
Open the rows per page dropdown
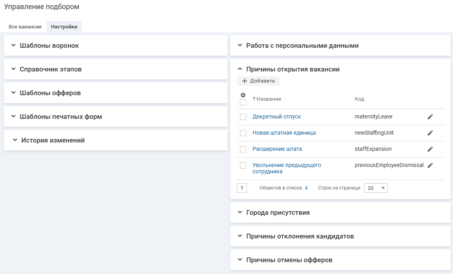376,188
